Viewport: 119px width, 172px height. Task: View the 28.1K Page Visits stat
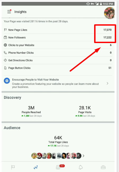[x=85, y=111]
